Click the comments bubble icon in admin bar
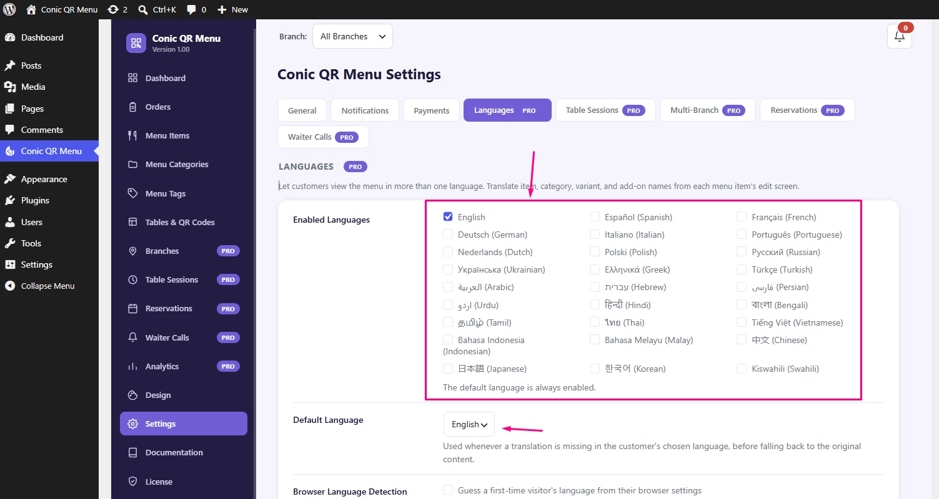This screenshot has width=939, height=499. click(191, 9)
